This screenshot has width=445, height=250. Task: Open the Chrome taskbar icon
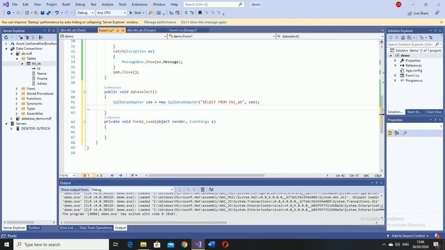point(184,244)
